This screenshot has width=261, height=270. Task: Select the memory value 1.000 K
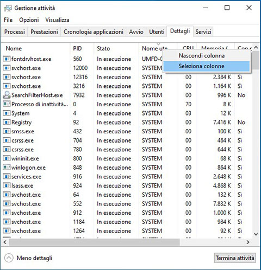222,213
